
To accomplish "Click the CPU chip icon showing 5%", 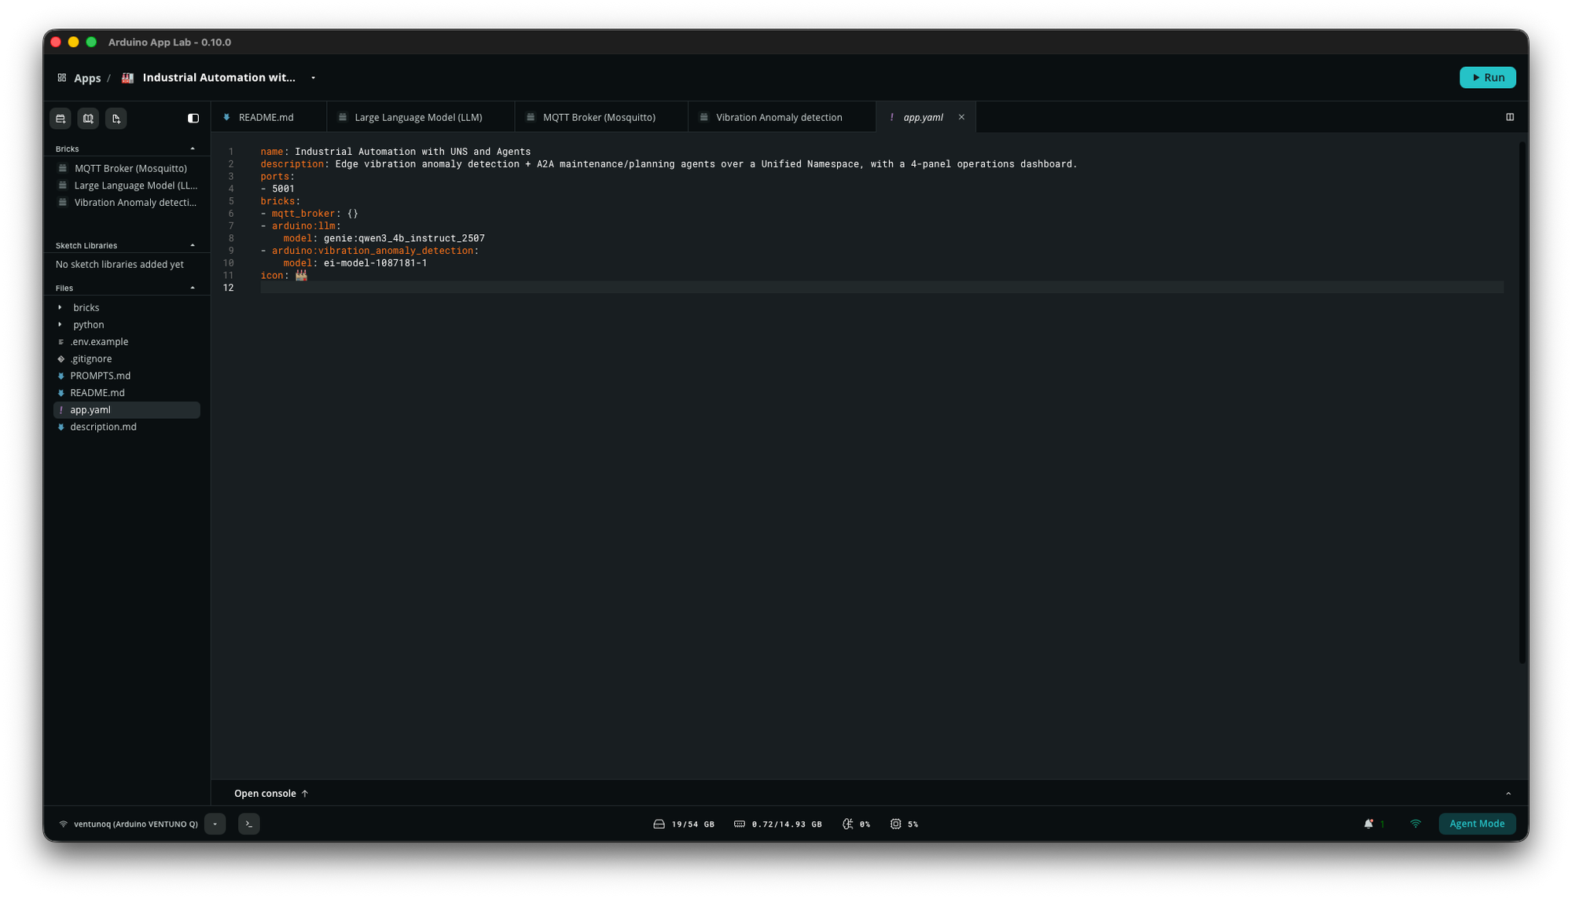I will click(x=895, y=824).
